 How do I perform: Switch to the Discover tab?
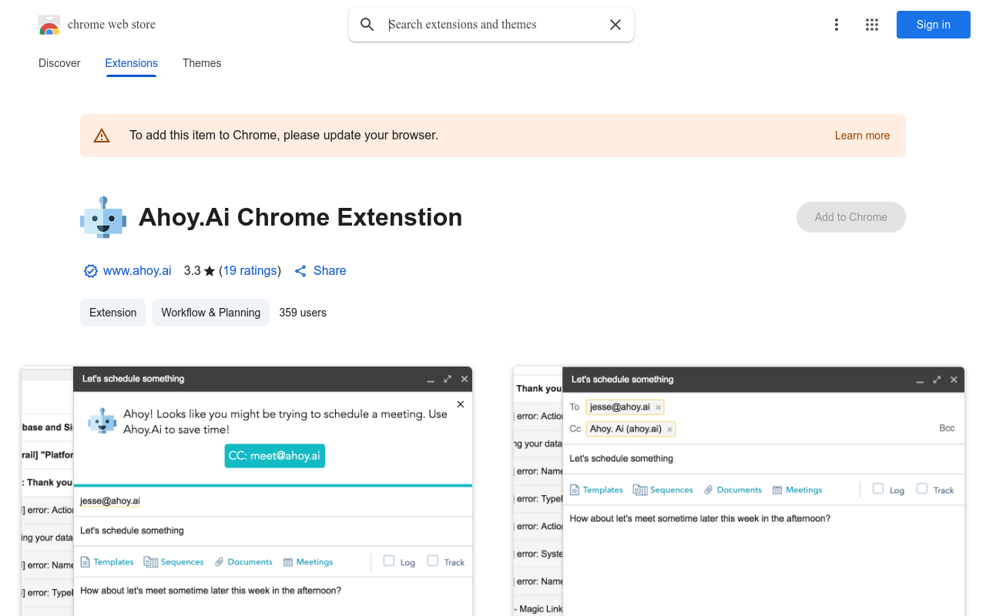point(59,63)
